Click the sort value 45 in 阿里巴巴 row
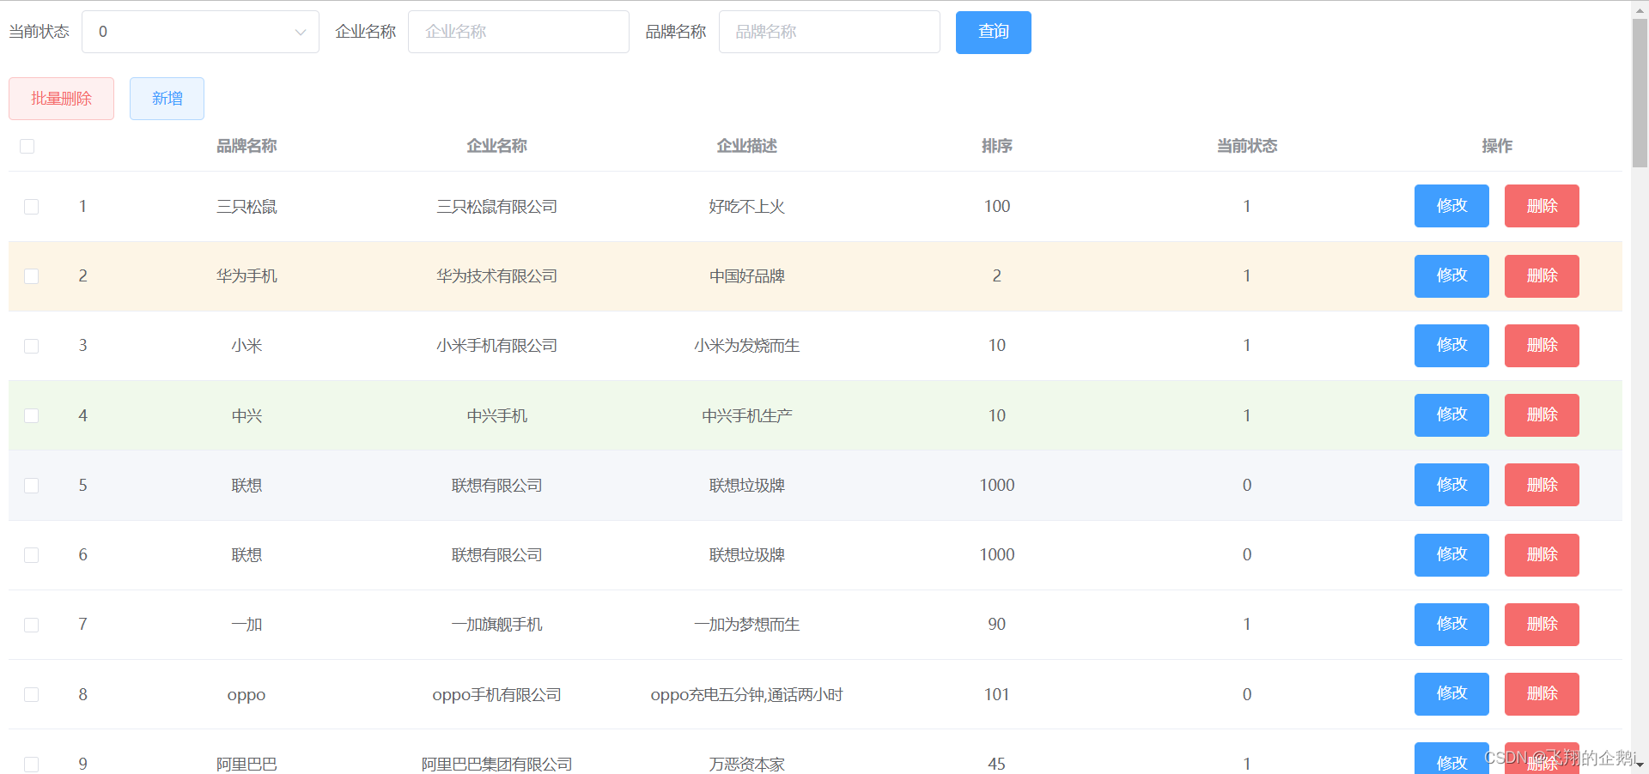The width and height of the screenshot is (1649, 774). coord(996,764)
